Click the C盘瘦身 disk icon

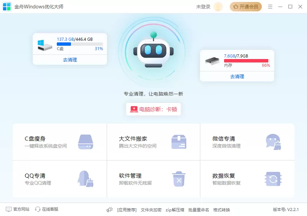86,142
